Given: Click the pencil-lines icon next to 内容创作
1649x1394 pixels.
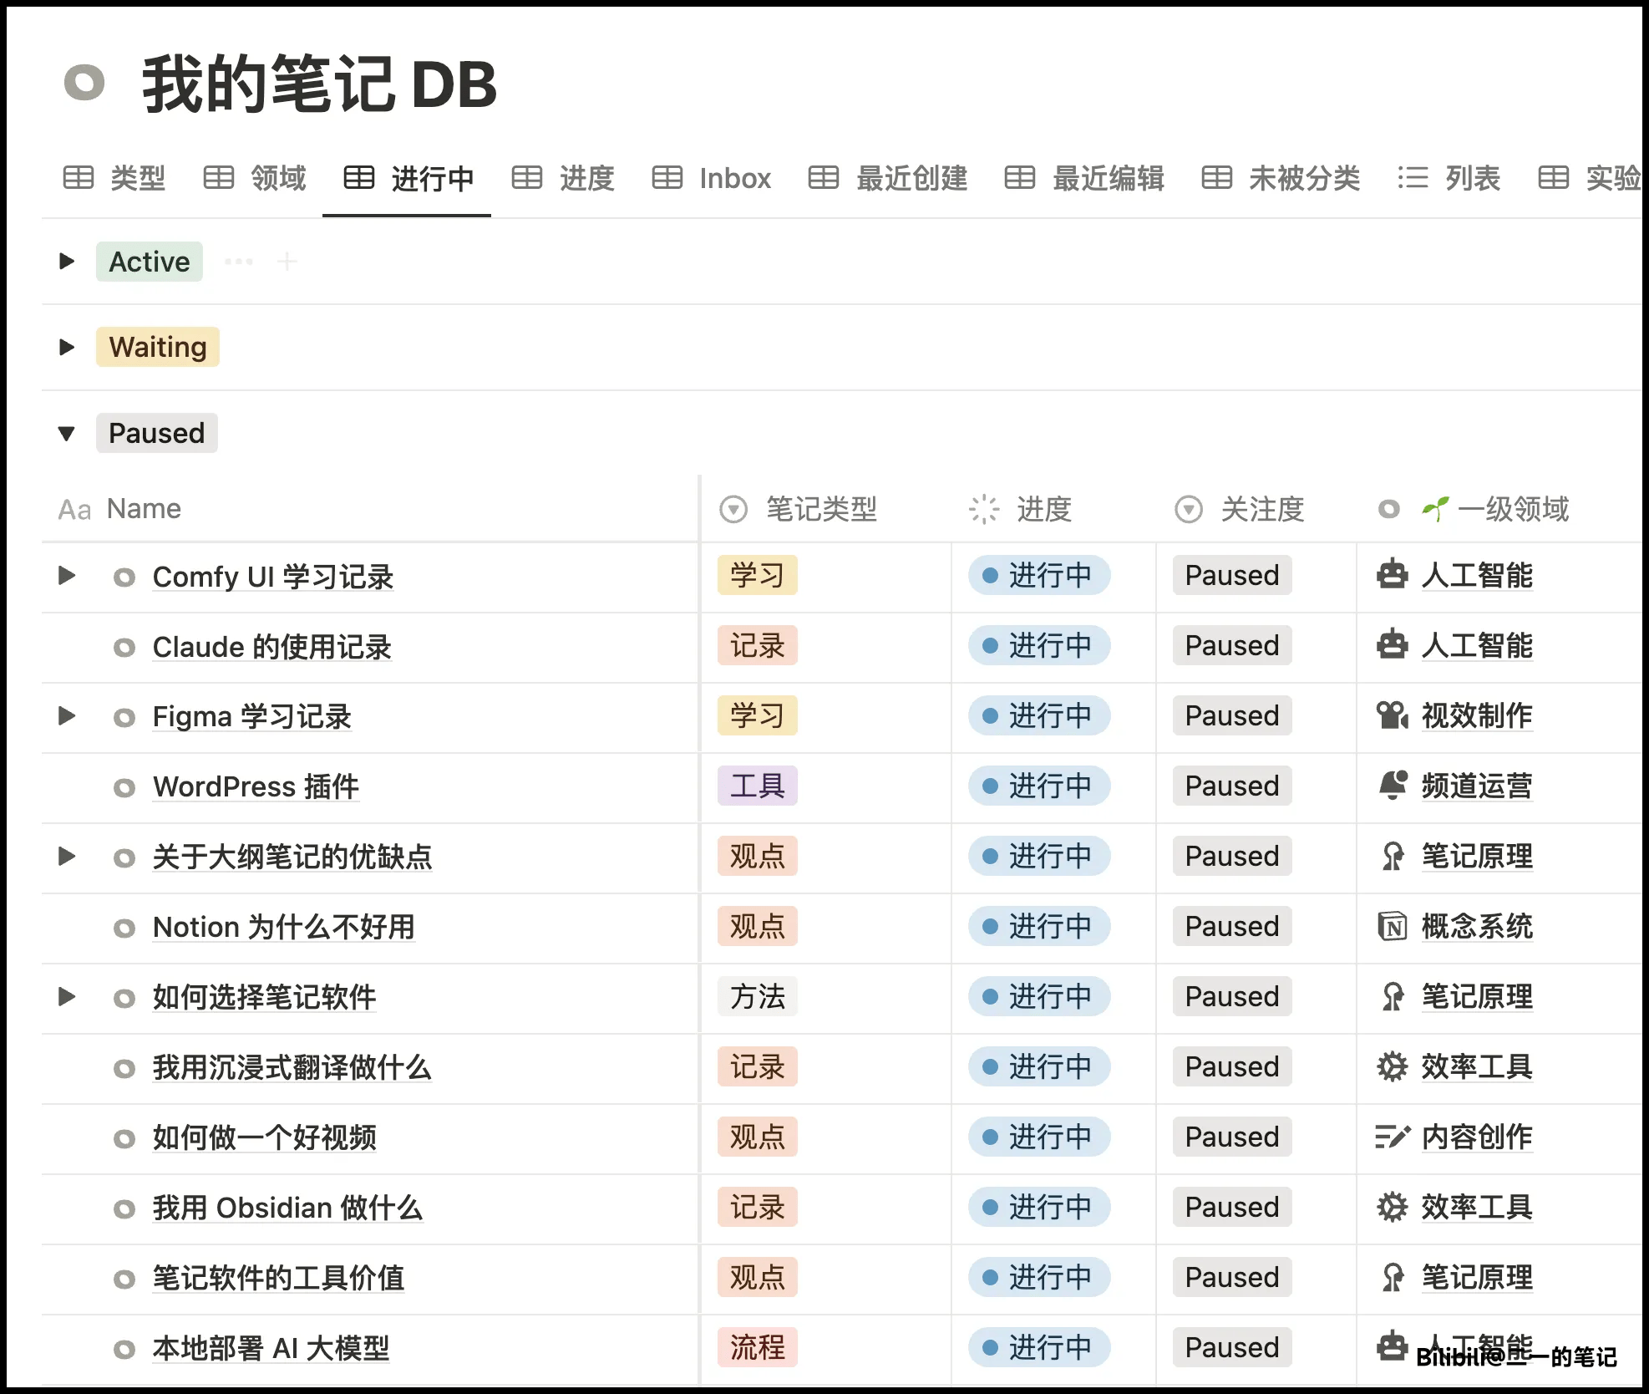Looking at the screenshot, I should point(1392,1137).
